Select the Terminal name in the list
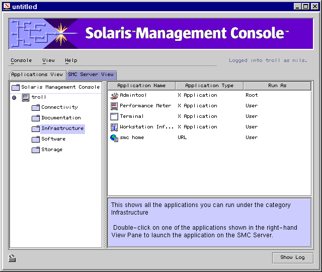Image resolution: width=322 pixels, height=272 pixels. pyautogui.click(x=132, y=116)
